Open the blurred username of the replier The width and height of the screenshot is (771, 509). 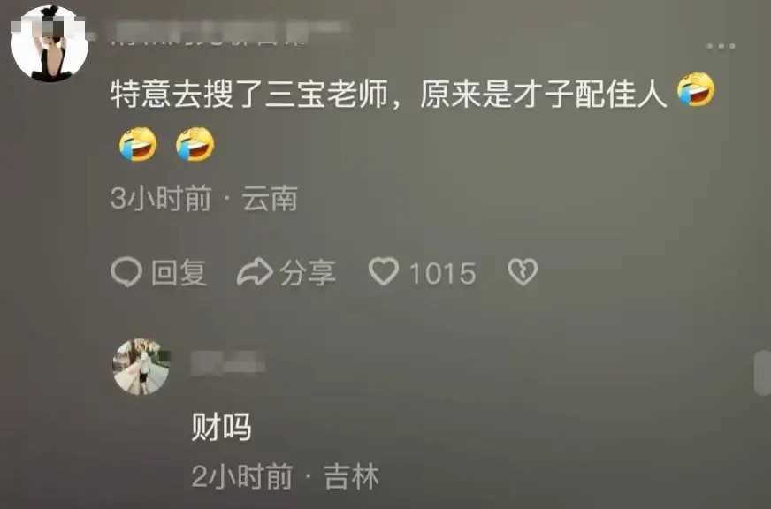point(227,364)
